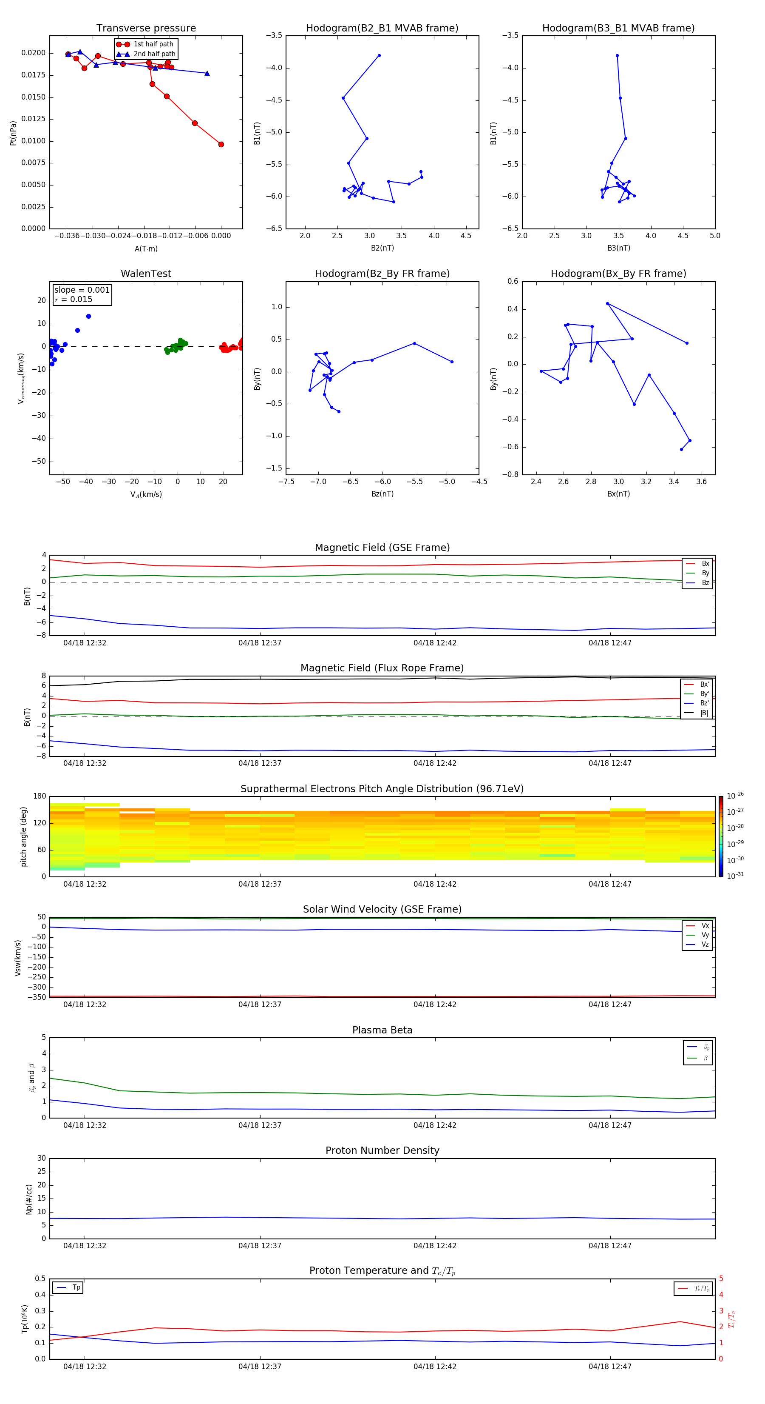Click the 'Solar Wind Velocity (GSE Frame)' title
This screenshot has width=765, height=1404.
coord(382,910)
